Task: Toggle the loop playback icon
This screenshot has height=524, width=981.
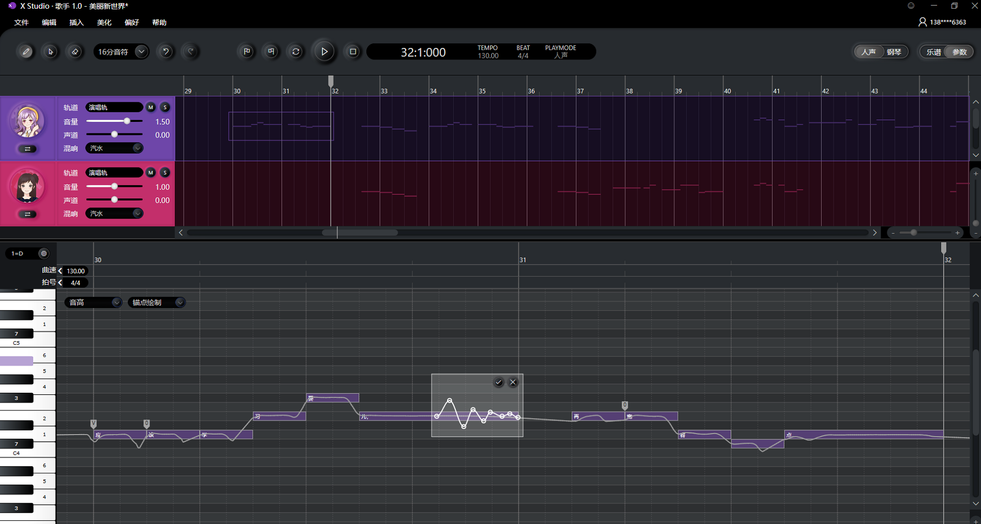Action: (296, 52)
